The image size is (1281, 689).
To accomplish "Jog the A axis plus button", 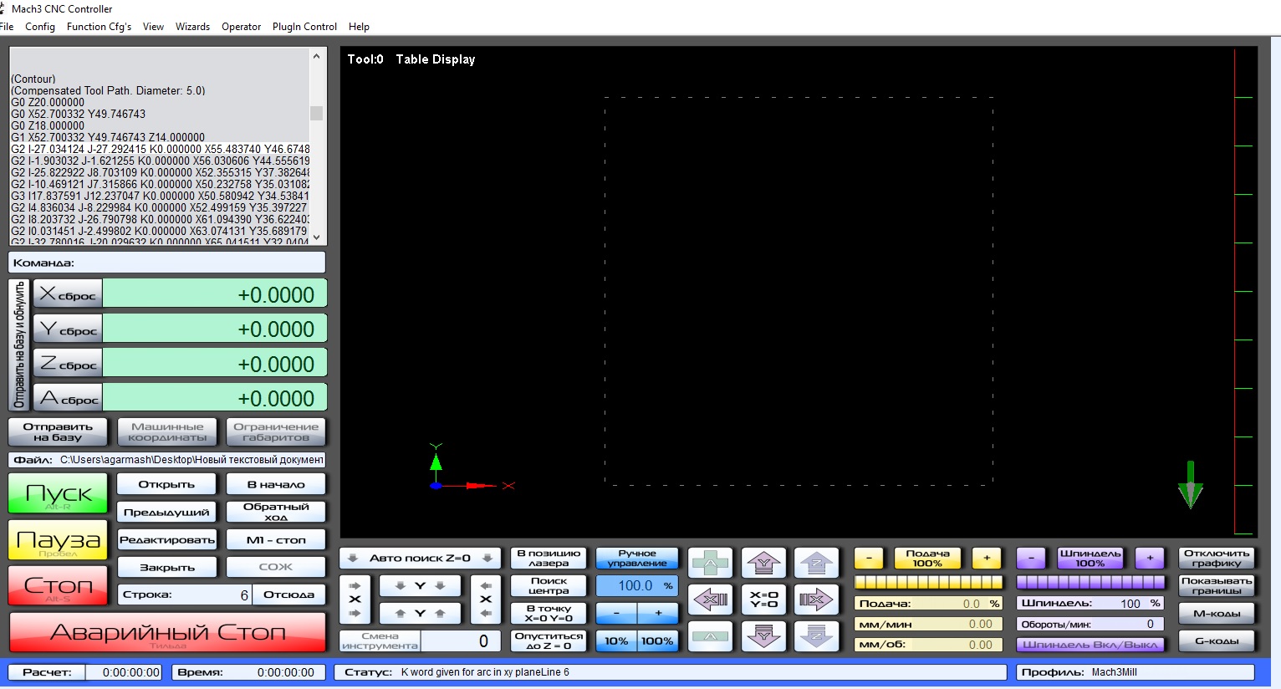I will 710,563.
